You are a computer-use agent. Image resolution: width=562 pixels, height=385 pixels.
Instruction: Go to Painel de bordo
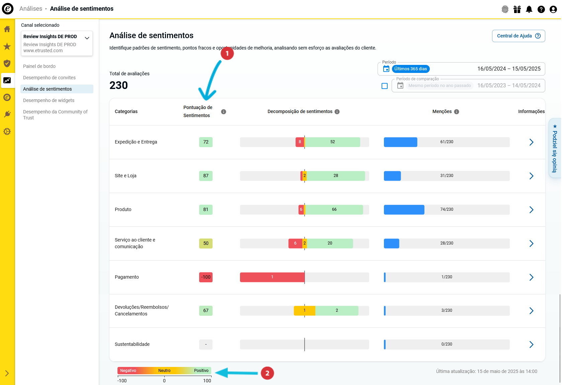[x=39, y=66]
